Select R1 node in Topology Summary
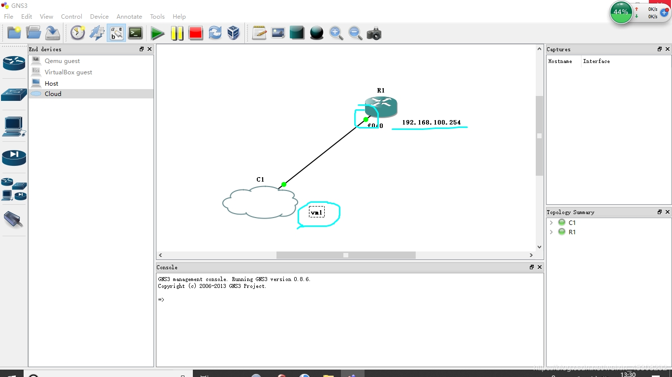The image size is (672, 377). 572,232
